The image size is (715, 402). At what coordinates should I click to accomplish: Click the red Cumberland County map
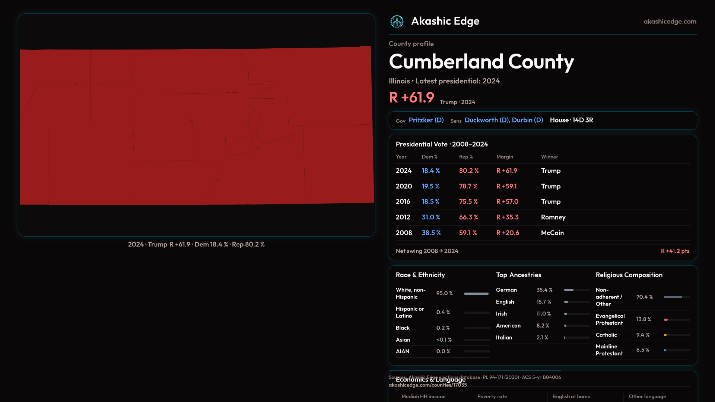click(197, 126)
